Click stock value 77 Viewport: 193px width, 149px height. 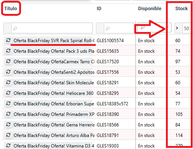(x=178, y=104)
